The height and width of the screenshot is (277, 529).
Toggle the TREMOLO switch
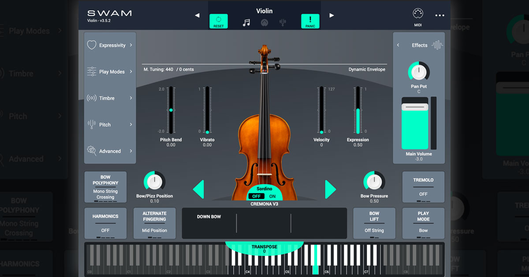(423, 187)
